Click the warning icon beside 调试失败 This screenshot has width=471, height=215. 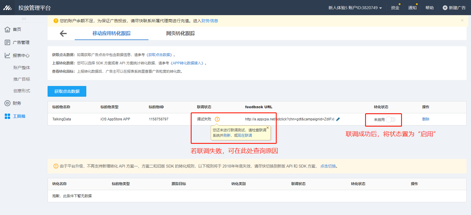click(217, 119)
